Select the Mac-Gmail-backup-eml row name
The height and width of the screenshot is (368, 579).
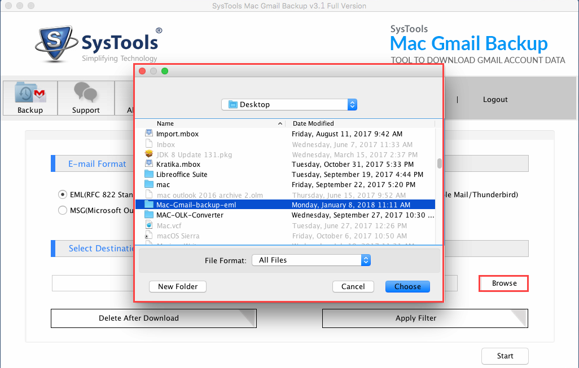(x=196, y=205)
